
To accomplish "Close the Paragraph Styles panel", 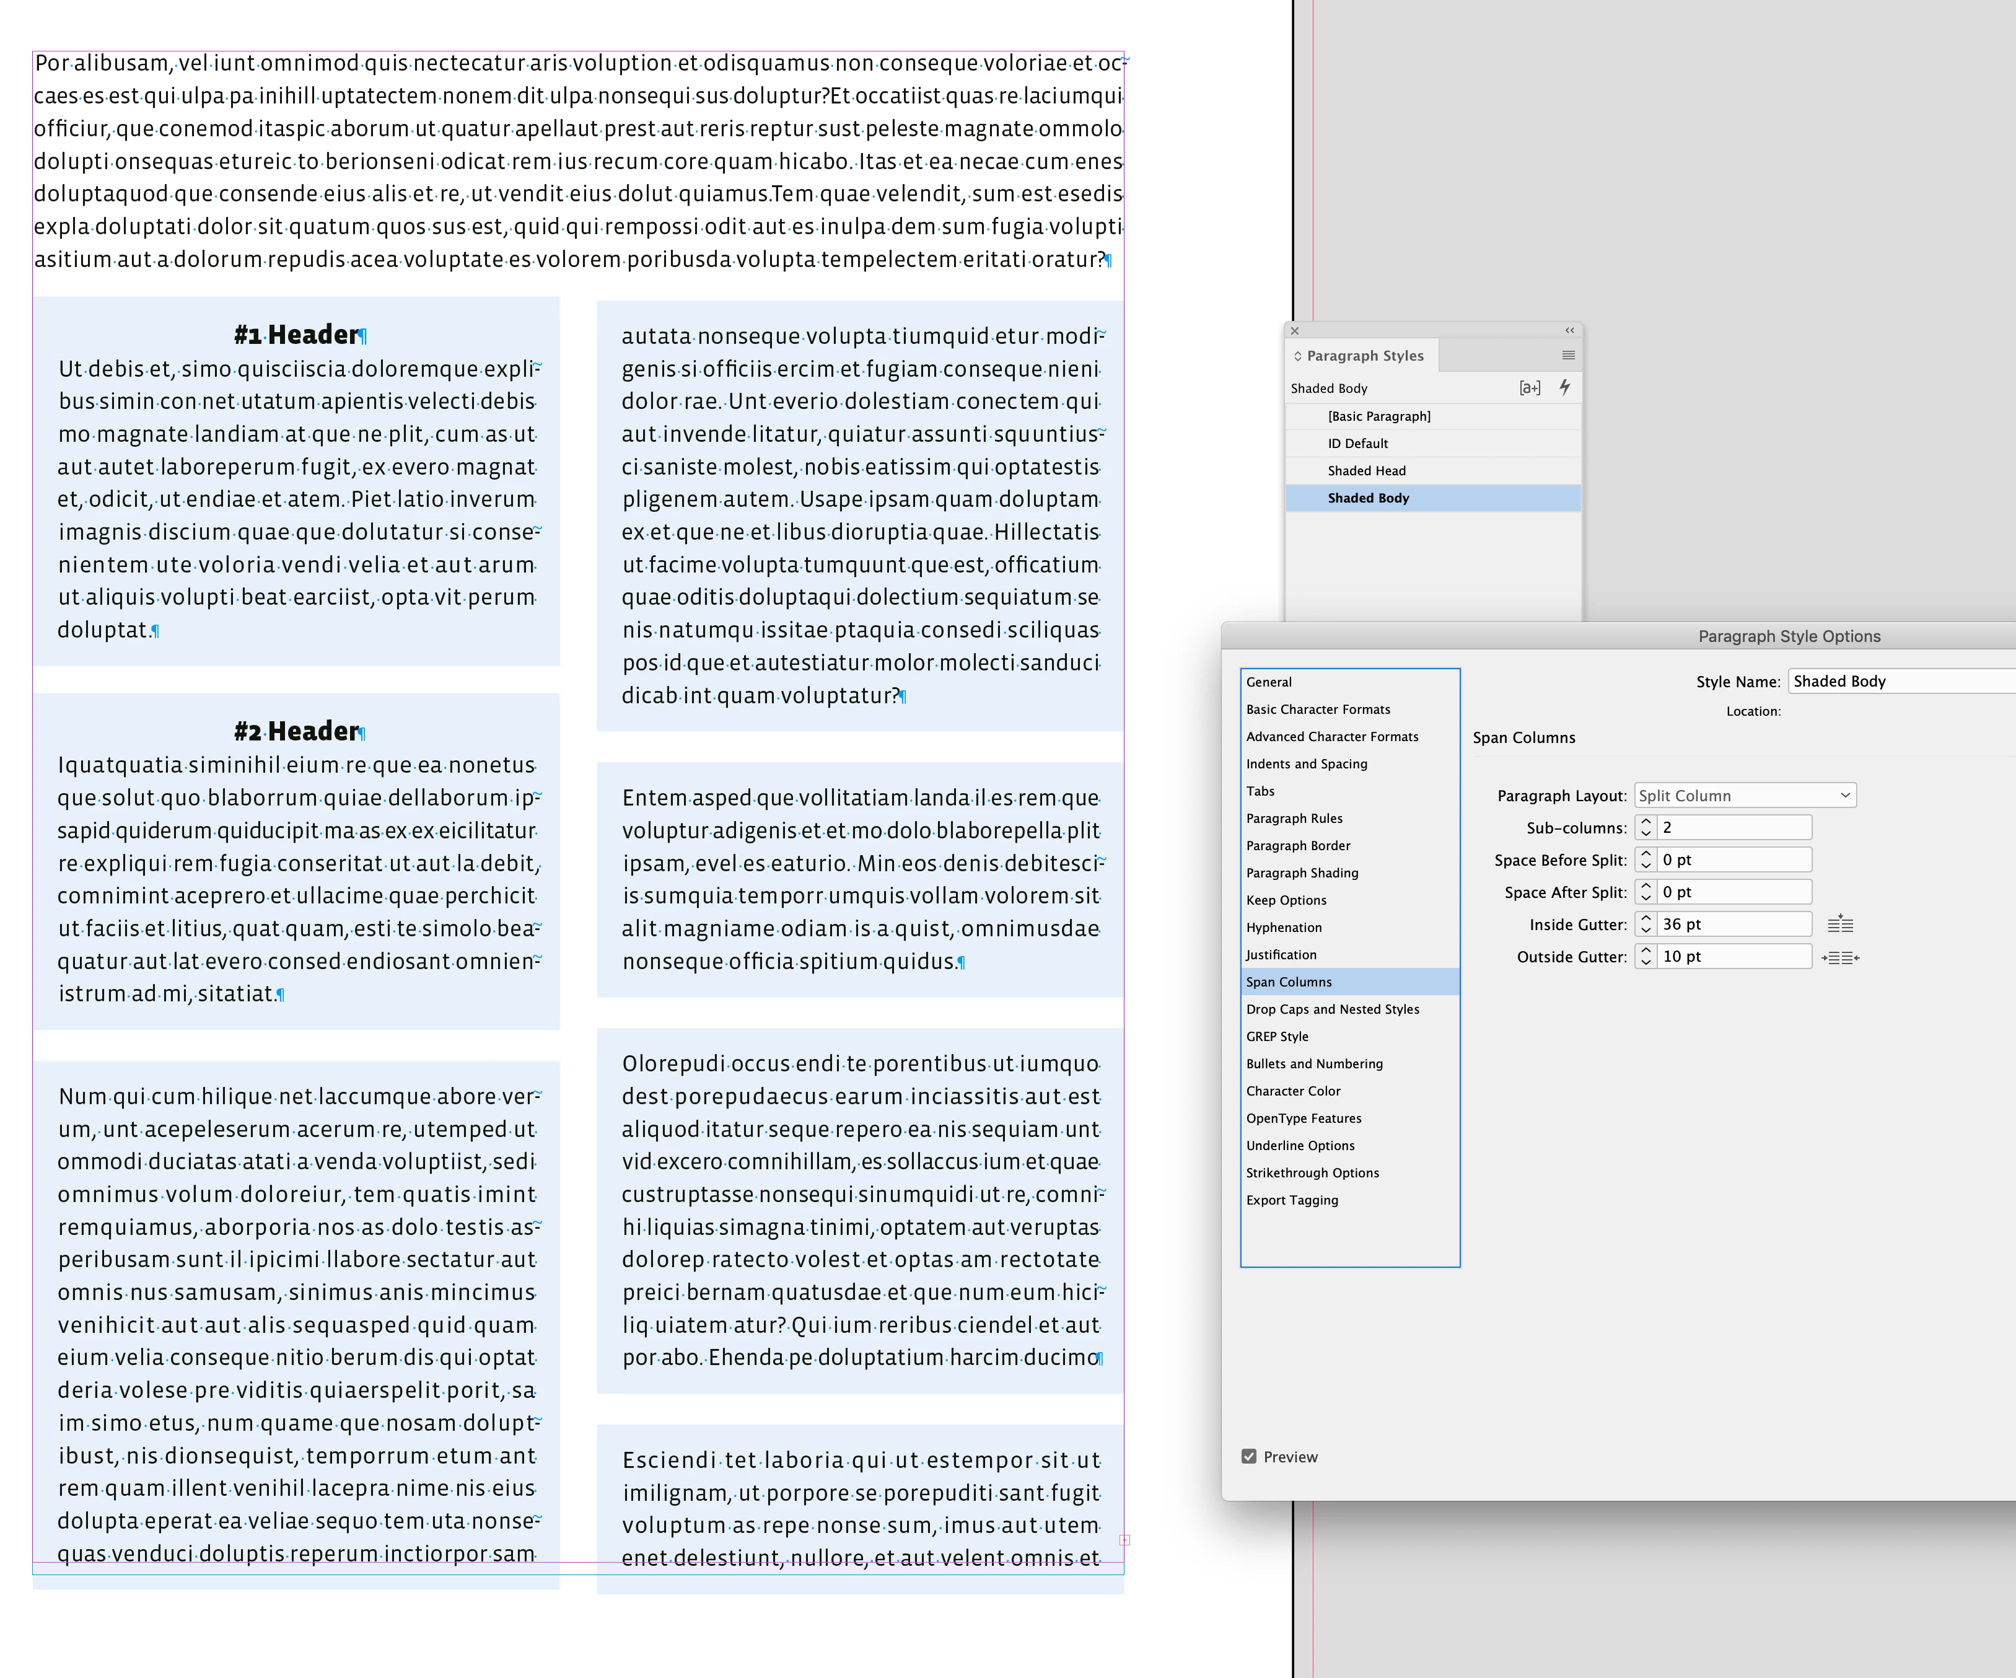I will click(1295, 330).
